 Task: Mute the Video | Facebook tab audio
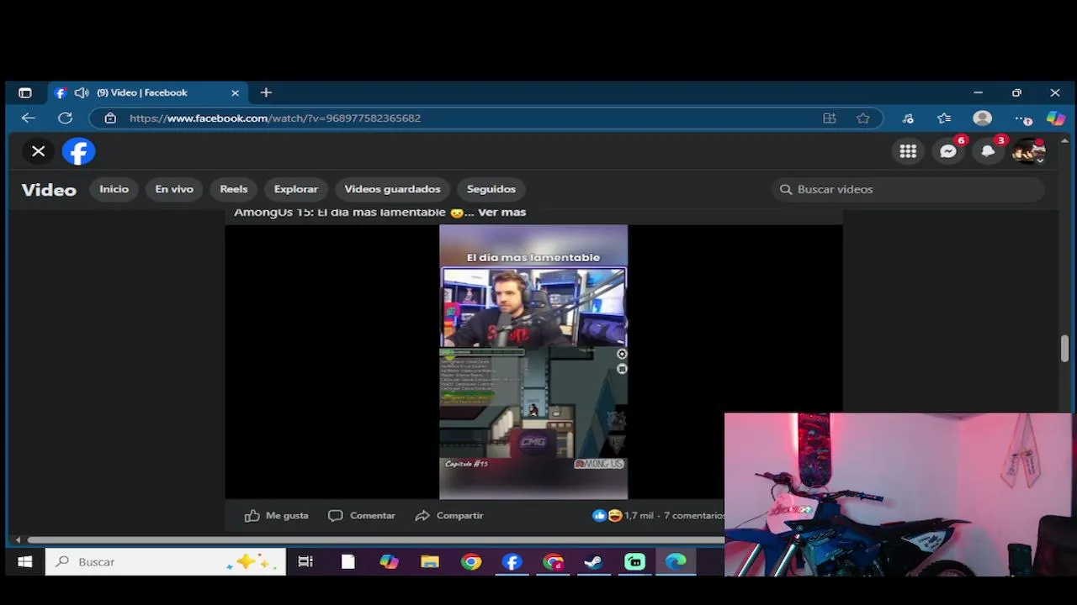click(82, 92)
